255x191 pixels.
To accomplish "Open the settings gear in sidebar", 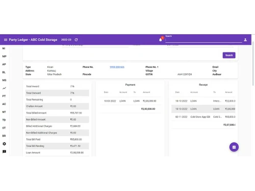I will (x=4, y=144).
